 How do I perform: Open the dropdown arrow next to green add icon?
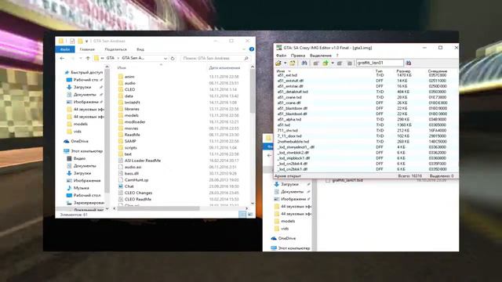333,63
